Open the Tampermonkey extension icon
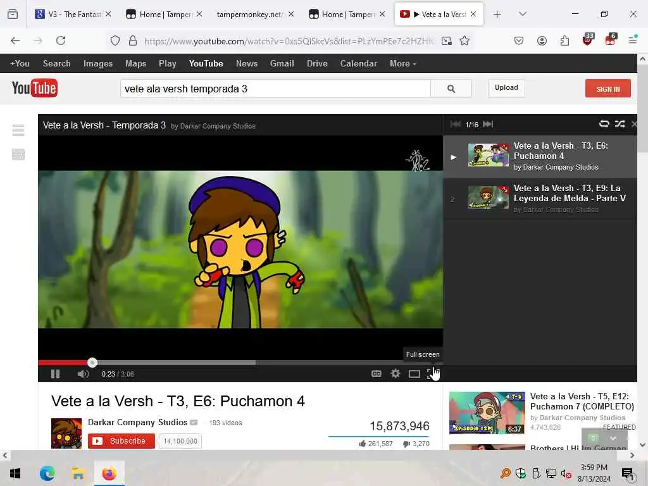 click(x=611, y=40)
